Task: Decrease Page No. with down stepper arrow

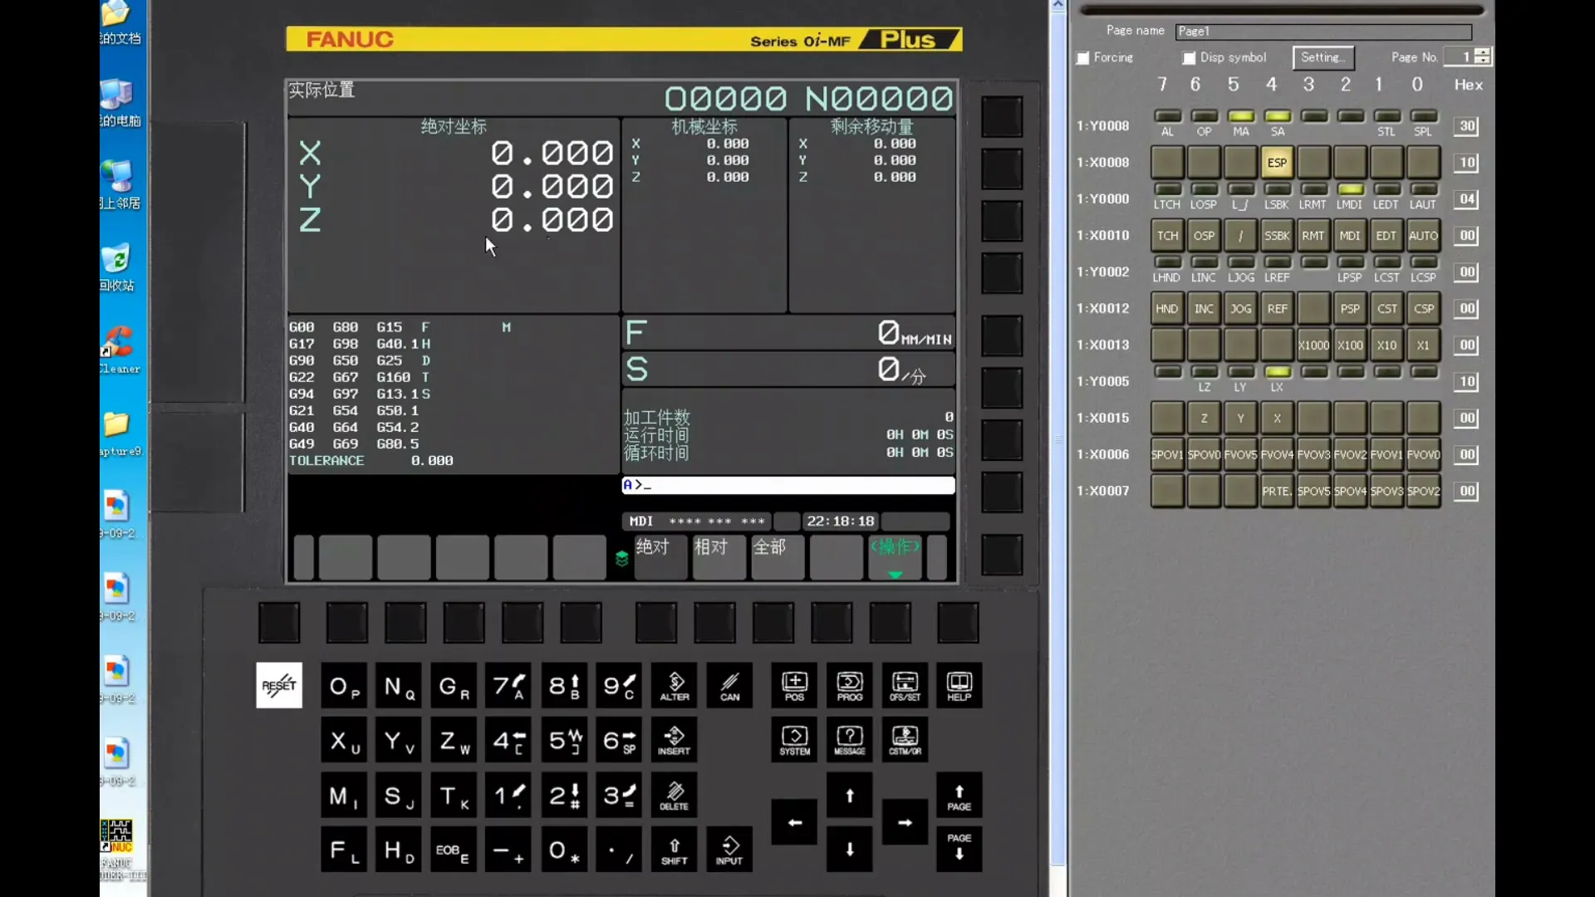Action: coord(1483,61)
